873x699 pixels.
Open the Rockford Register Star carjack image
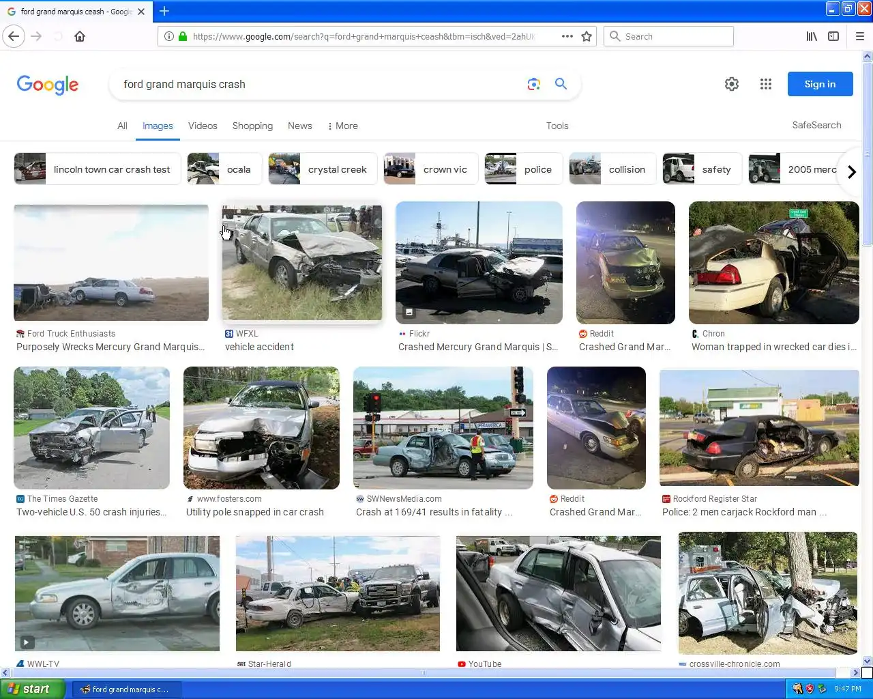click(759, 428)
